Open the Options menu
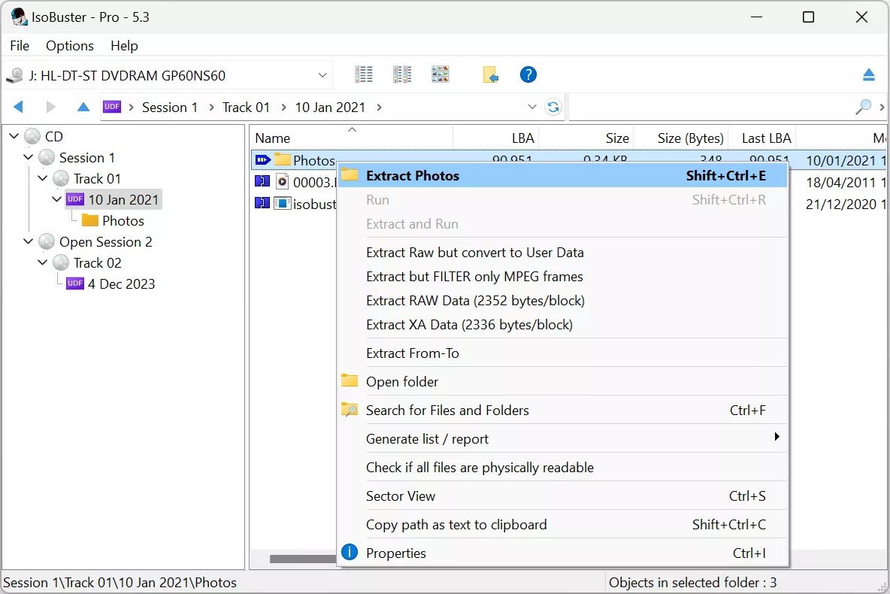890x594 pixels. (x=69, y=46)
